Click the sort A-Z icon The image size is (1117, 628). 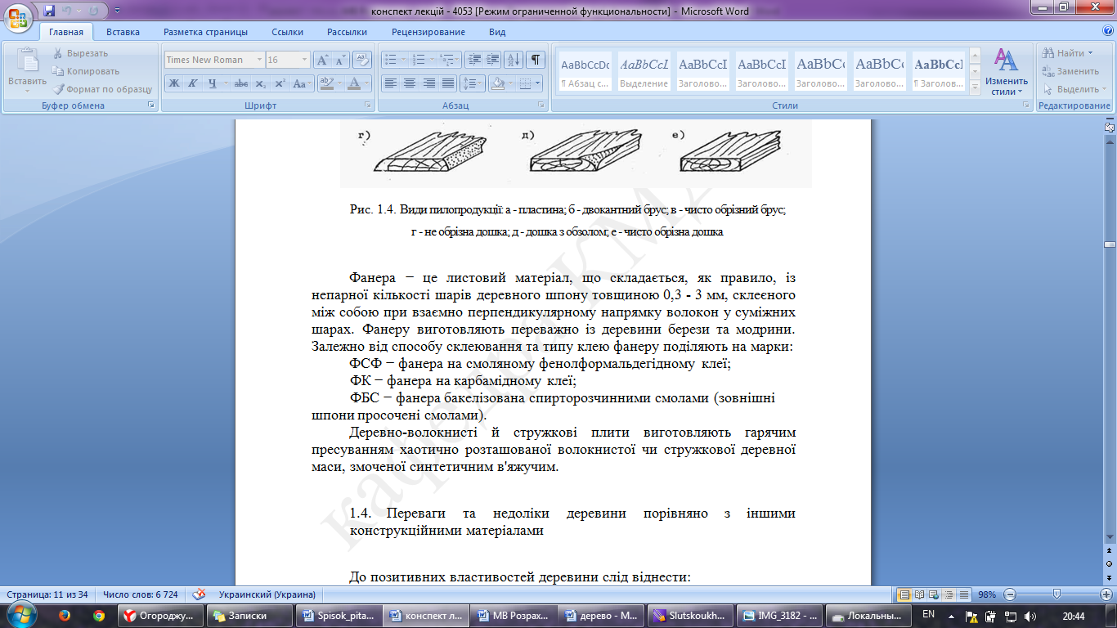(514, 60)
